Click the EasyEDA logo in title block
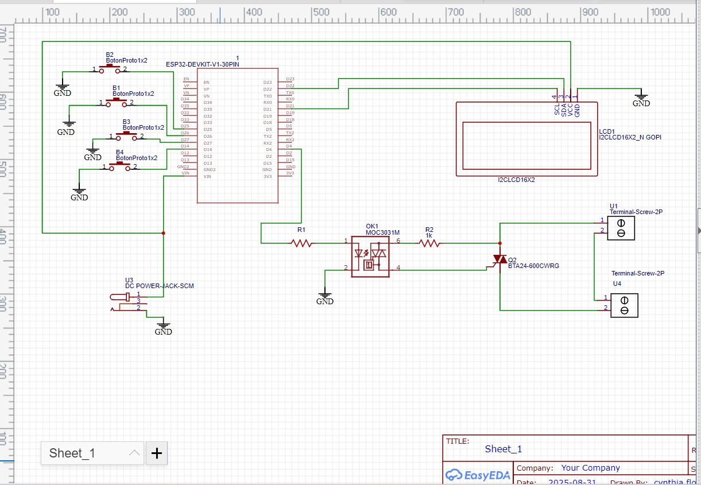The image size is (701, 485). (471, 475)
